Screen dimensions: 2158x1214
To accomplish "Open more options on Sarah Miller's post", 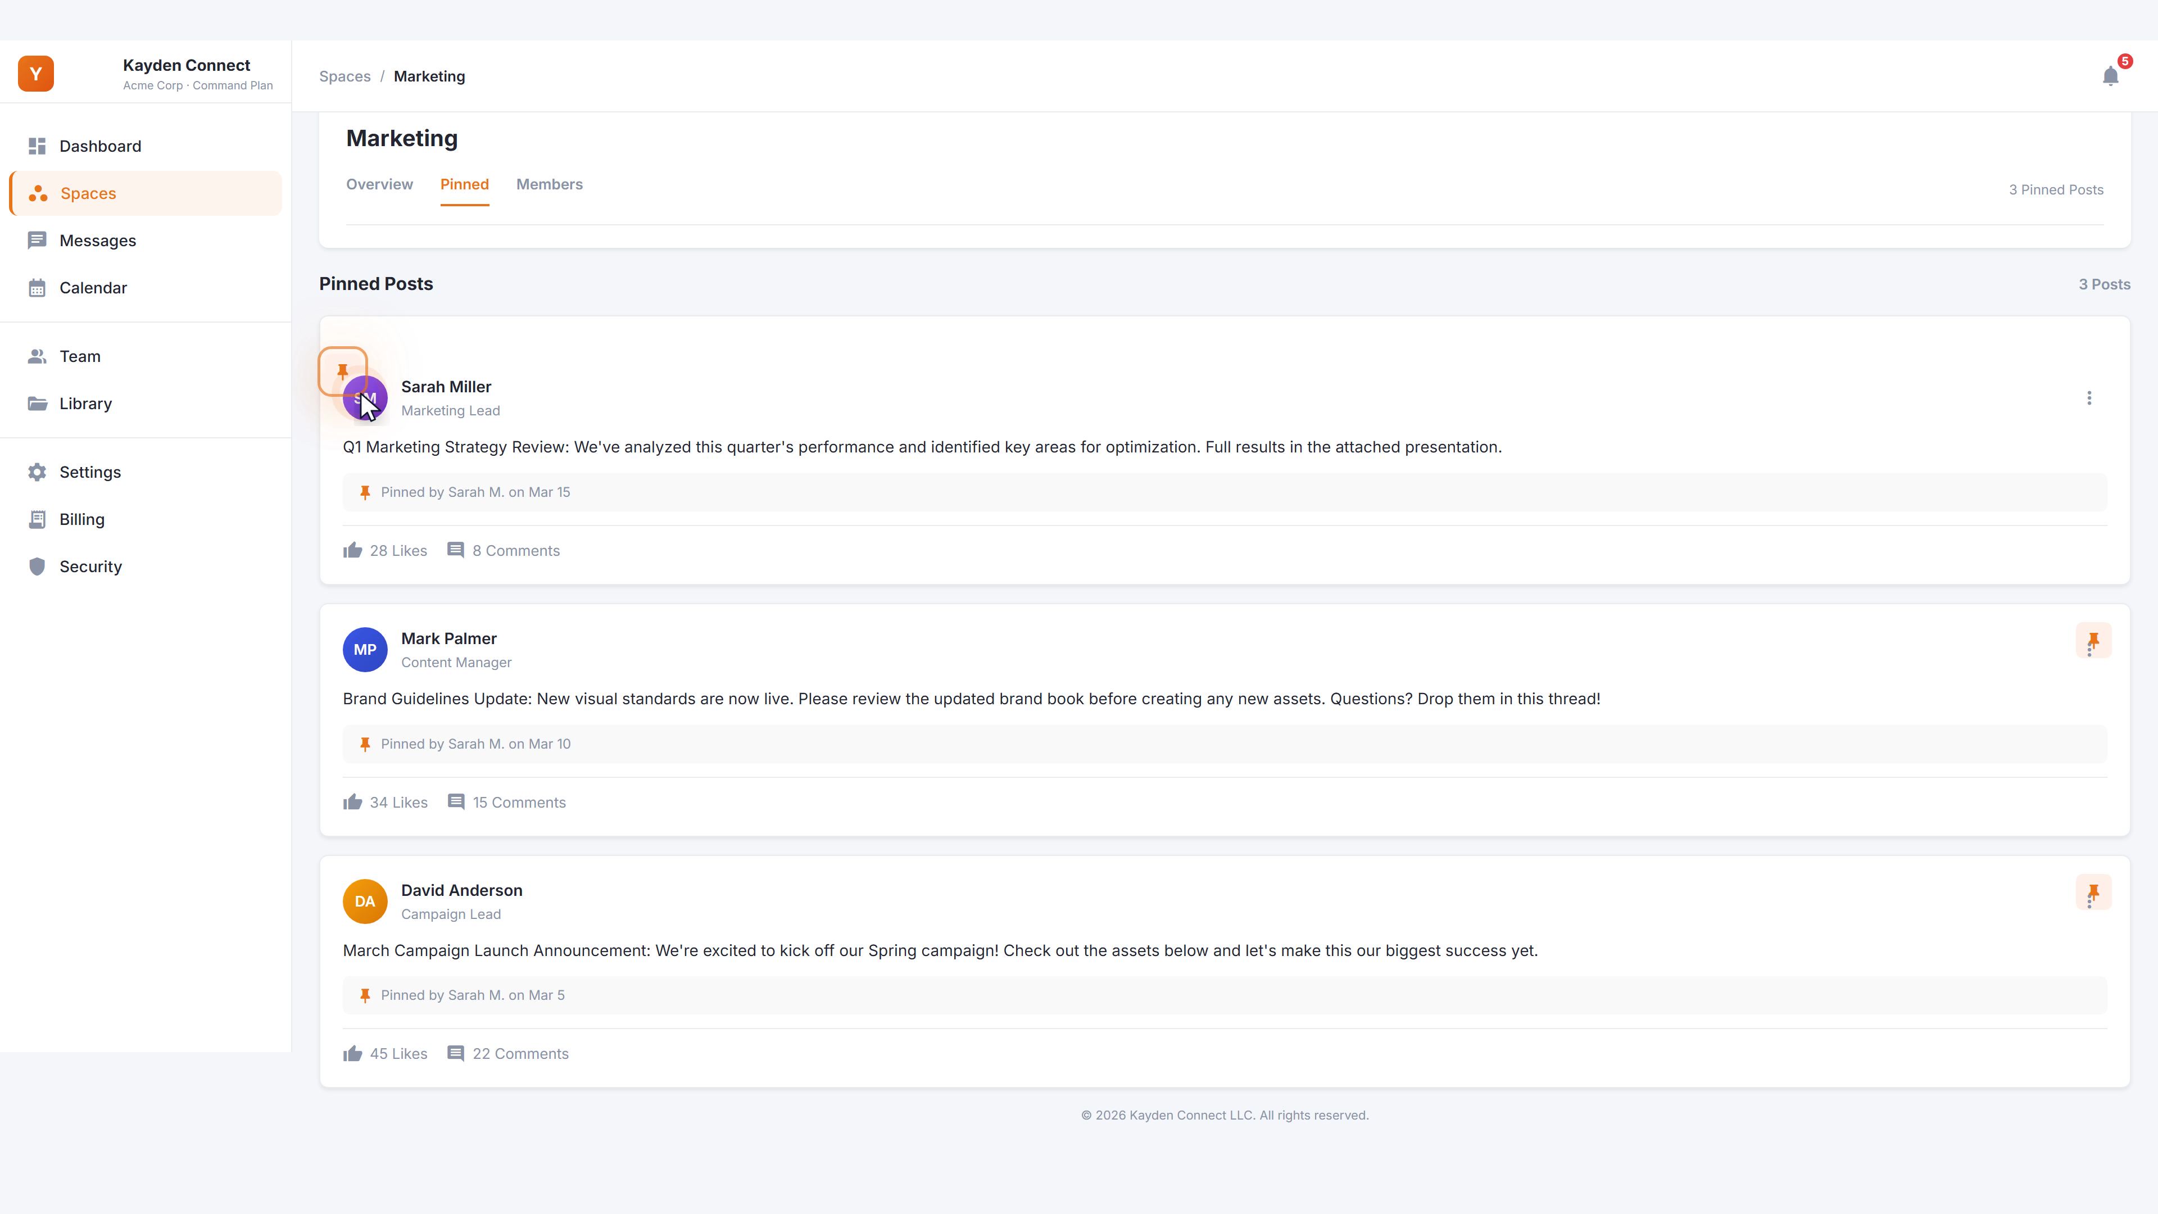I will (x=2089, y=398).
